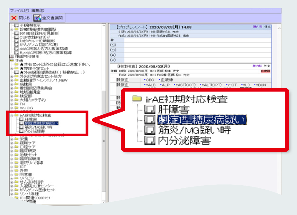Click the document icon beside ddAC同説と処方と服薬指導
297x215 pixels.
(x=16, y=49)
